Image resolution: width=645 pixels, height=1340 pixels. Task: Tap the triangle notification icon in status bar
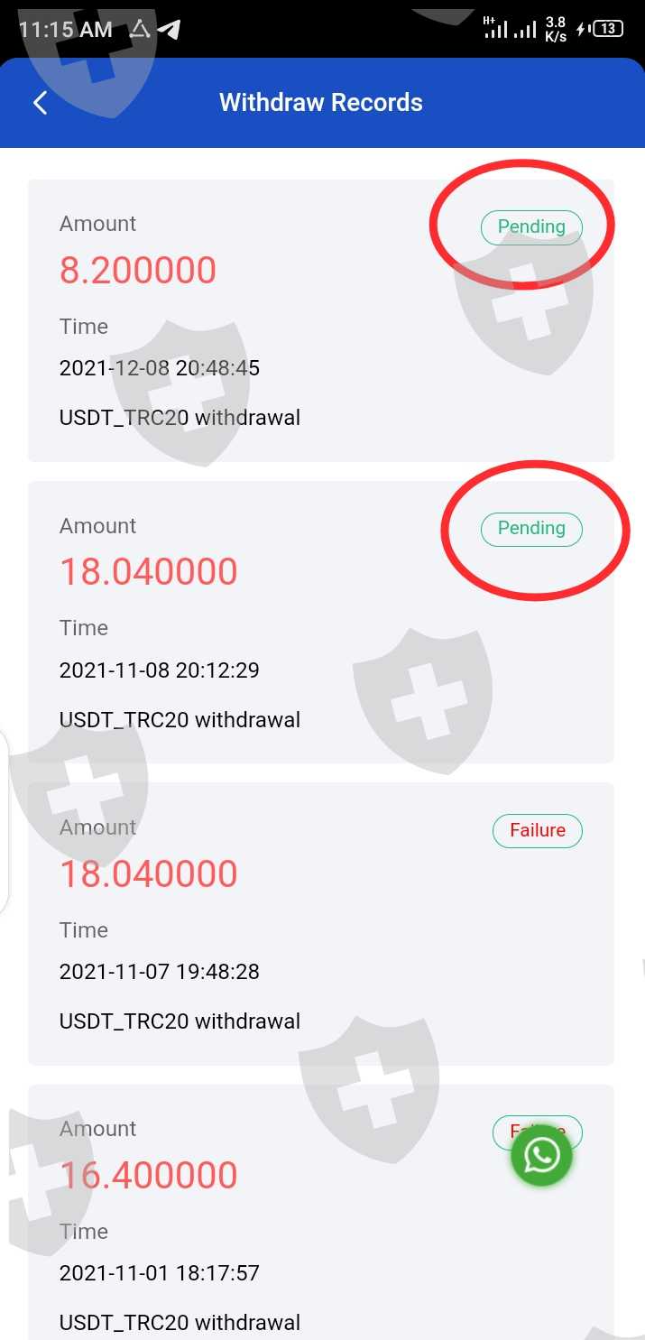point(139,29)
